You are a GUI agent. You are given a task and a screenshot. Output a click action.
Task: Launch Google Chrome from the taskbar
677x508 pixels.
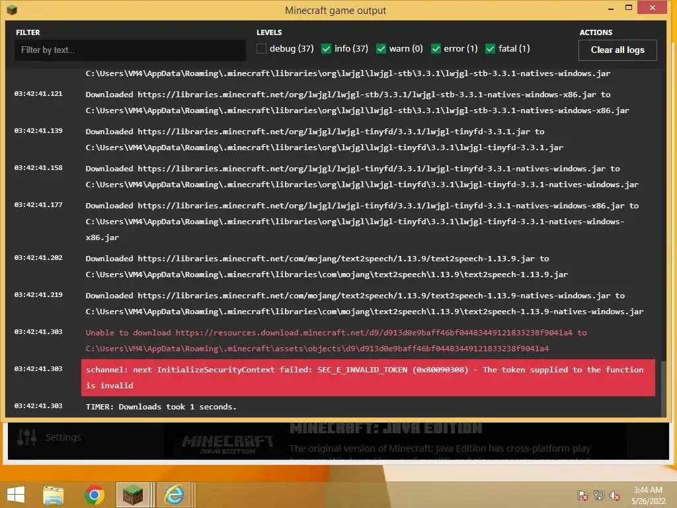click(x=95, y=495)
